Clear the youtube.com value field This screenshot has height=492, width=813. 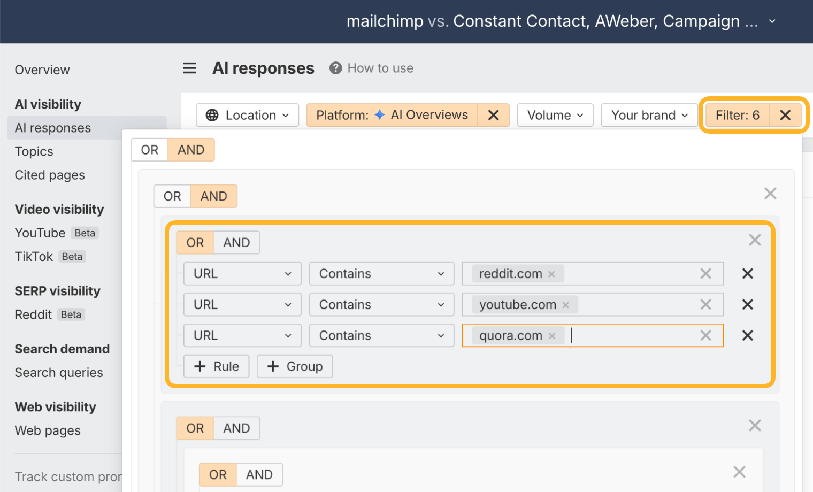point(706,305)
